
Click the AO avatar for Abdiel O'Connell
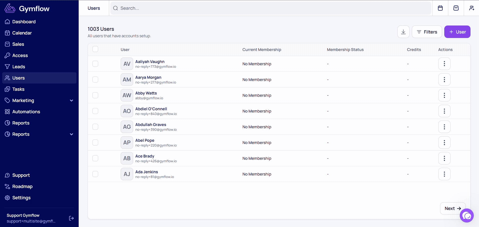(x=127, y=111)
